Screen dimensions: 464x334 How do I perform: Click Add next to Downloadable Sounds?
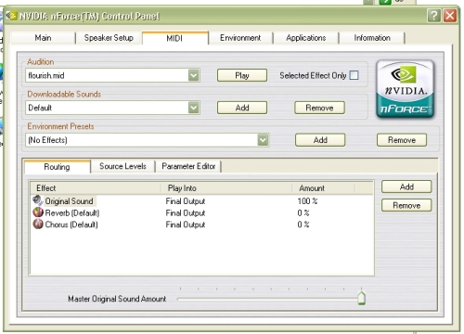pyautogui.click(x=242, y=108)
